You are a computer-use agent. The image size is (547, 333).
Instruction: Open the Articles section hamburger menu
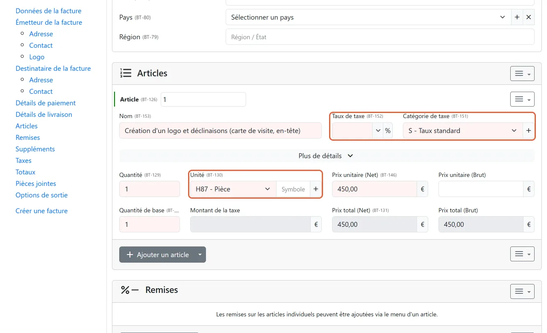[x=522, y=73]
